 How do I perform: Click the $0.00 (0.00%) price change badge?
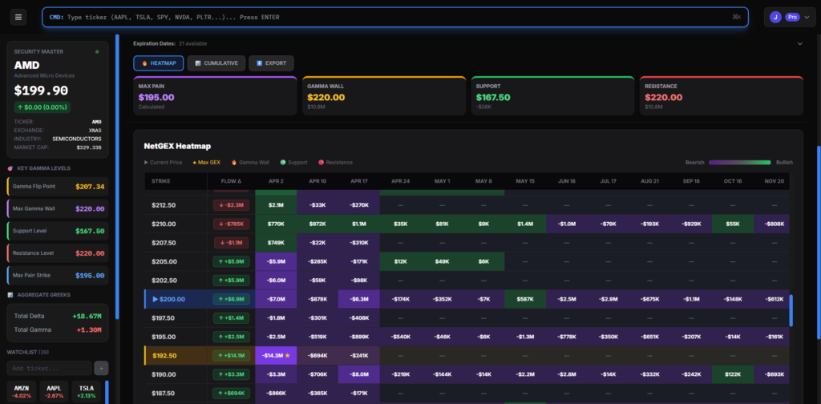[42, 107]
